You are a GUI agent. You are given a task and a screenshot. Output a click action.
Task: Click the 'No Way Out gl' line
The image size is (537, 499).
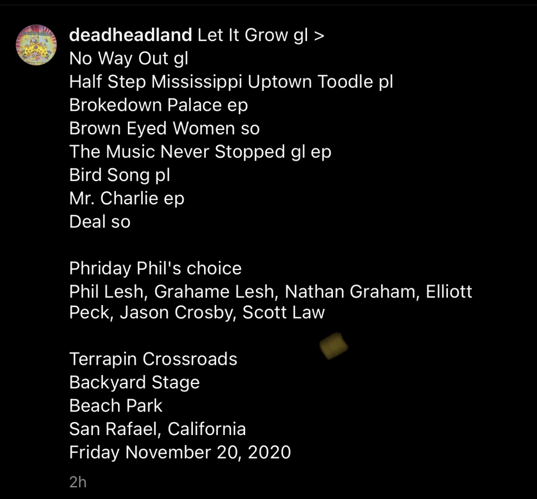129,59
